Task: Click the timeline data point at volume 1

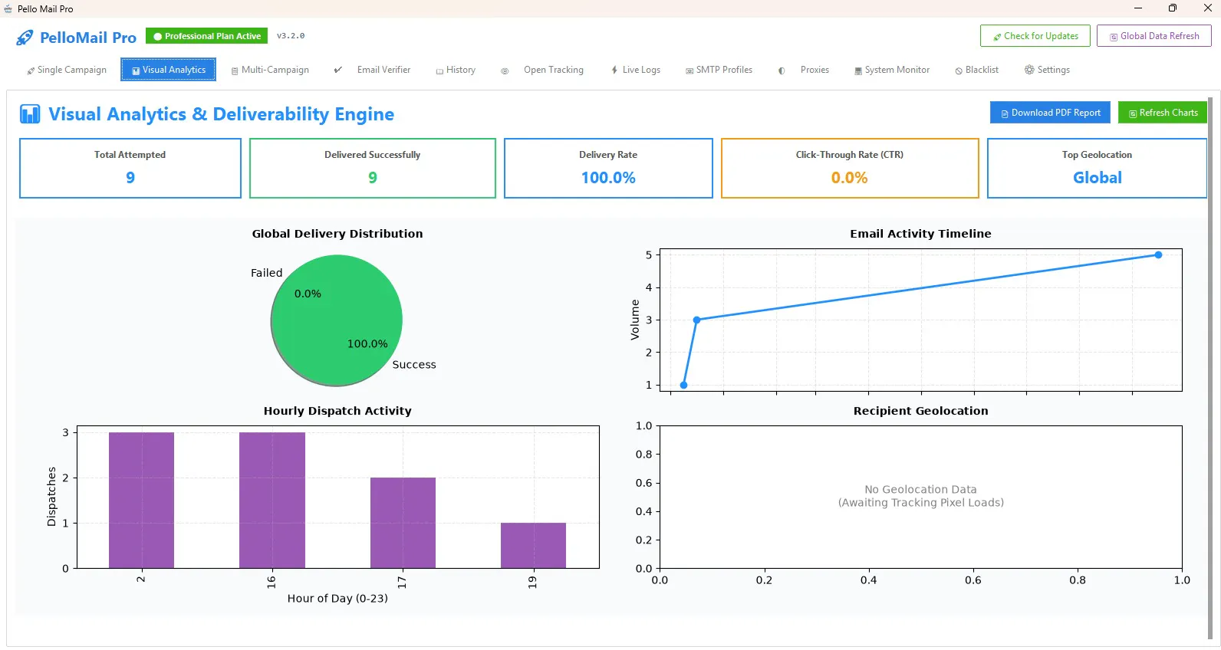Action: (x=683, y=385)
